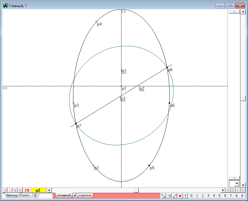Screen dimensions: 248x201
Task: Click the grey up arrow of side list
Action: (234, 12)
